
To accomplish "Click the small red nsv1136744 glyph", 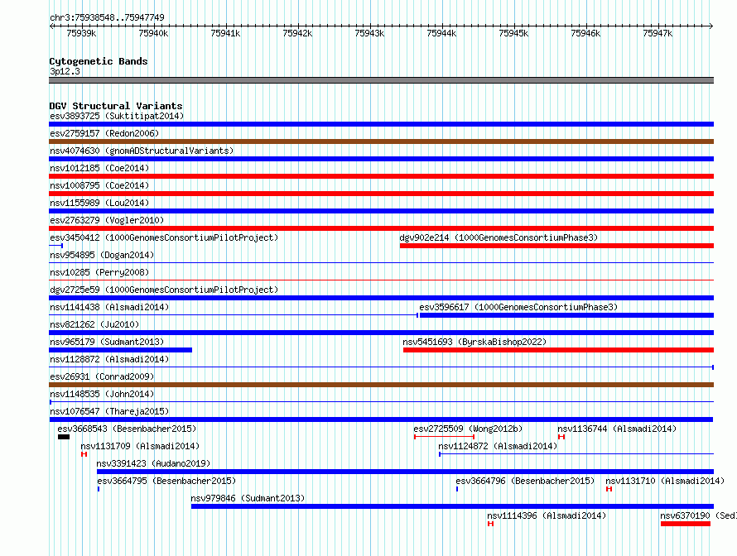I will (561, 437).
